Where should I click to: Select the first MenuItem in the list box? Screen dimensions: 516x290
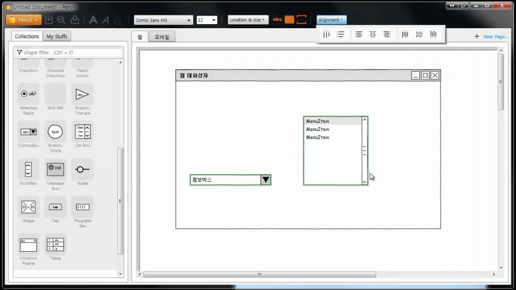click(x=333, y=121)
